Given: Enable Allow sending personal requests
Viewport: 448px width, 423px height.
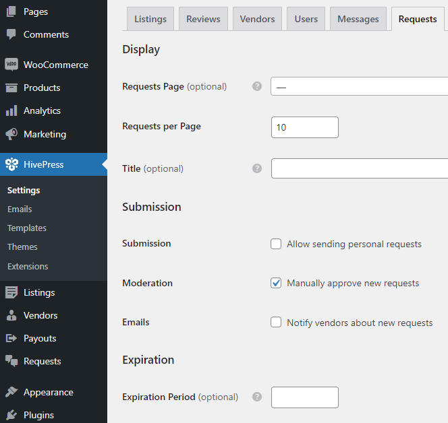Looking at the screenshot, I should click(x=276, y=244).
